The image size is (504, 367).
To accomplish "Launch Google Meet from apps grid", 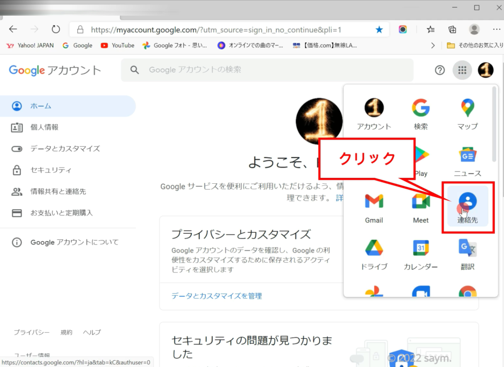I will (420, 207).
